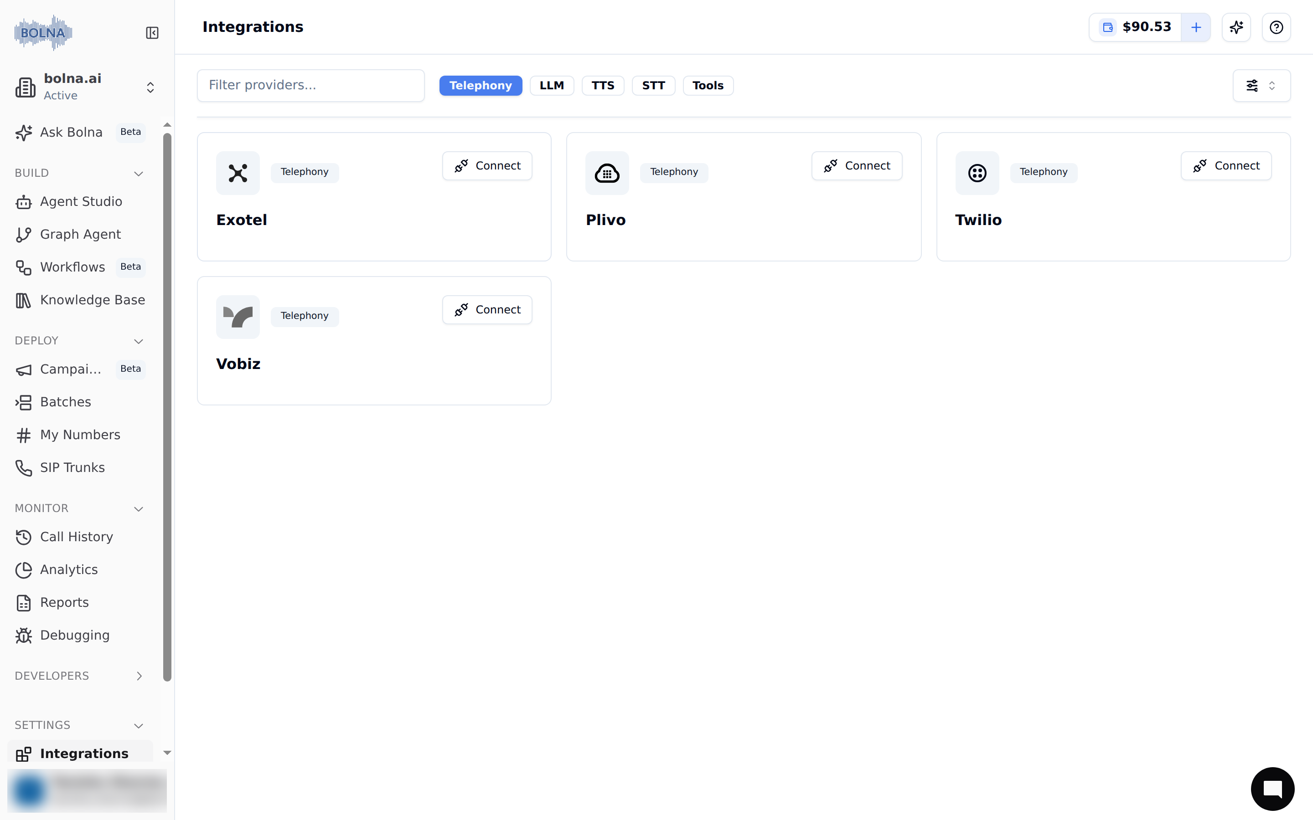
Task: Open the Ask Bolna sparkle icon
Action: (x=23, y=132)
